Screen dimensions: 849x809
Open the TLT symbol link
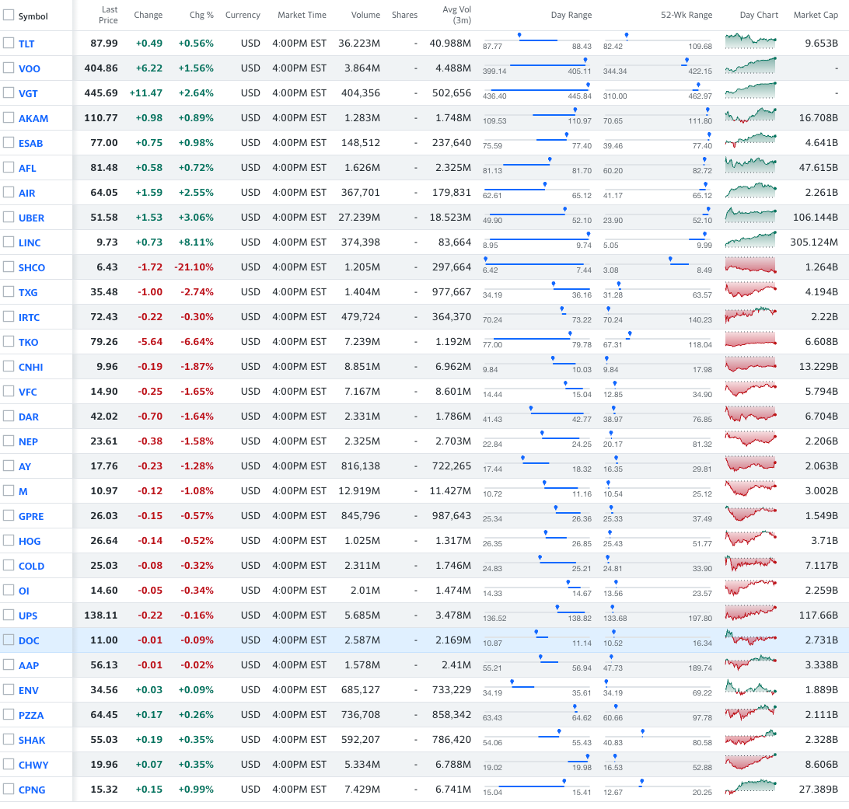point(26,44)
